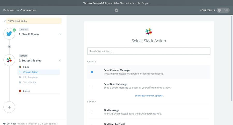The image size is (233, 125).
Task: Click the Get Help chat icon
Action: coord(4,123)
